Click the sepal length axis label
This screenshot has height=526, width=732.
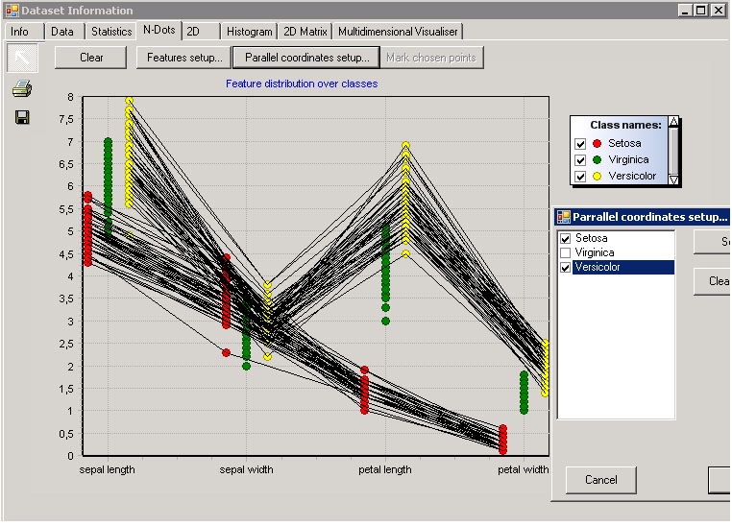(x=107, y=469)
